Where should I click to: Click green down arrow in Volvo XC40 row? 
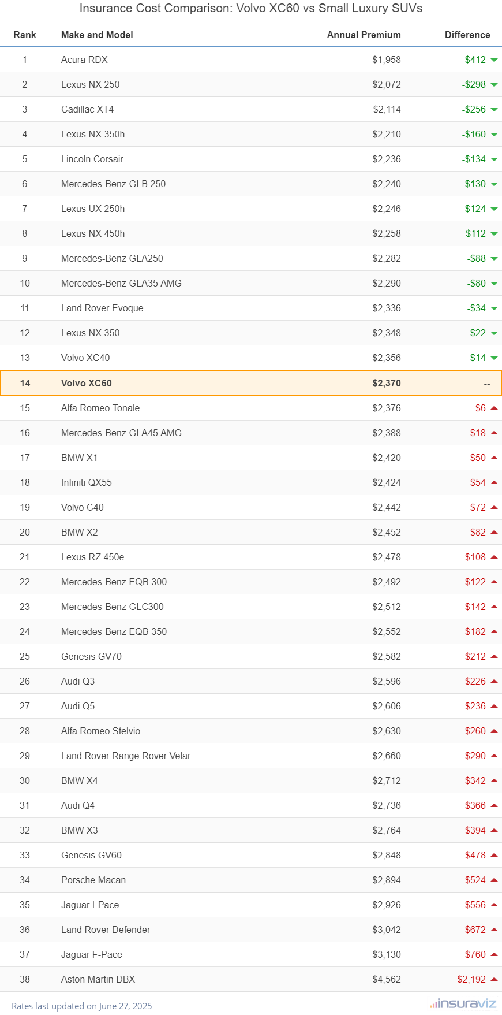[494, 358]
